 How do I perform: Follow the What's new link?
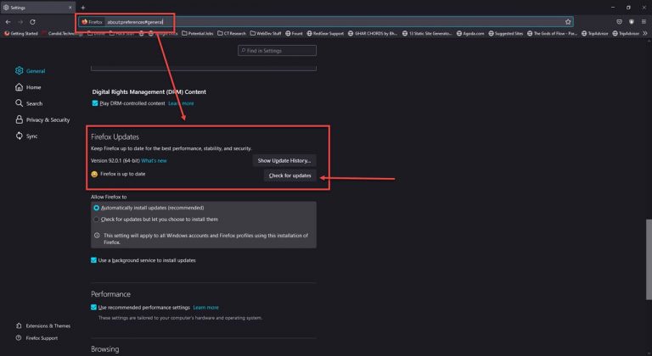[x=154, y=160]
